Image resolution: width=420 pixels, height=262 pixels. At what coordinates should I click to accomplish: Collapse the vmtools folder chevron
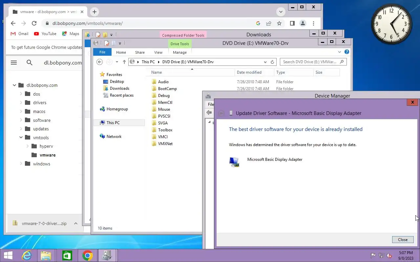tap(21, 138)
